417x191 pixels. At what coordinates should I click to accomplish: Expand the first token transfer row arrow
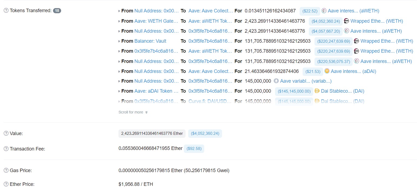tap(119, 11)
